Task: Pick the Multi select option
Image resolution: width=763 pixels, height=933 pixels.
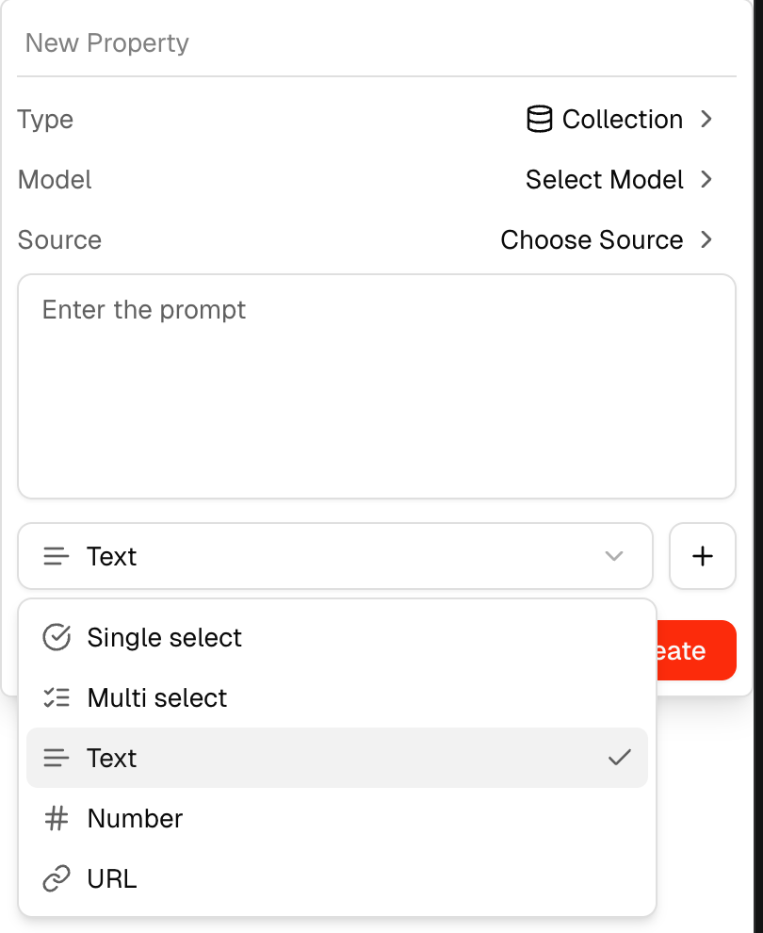Action: point(157,698)
